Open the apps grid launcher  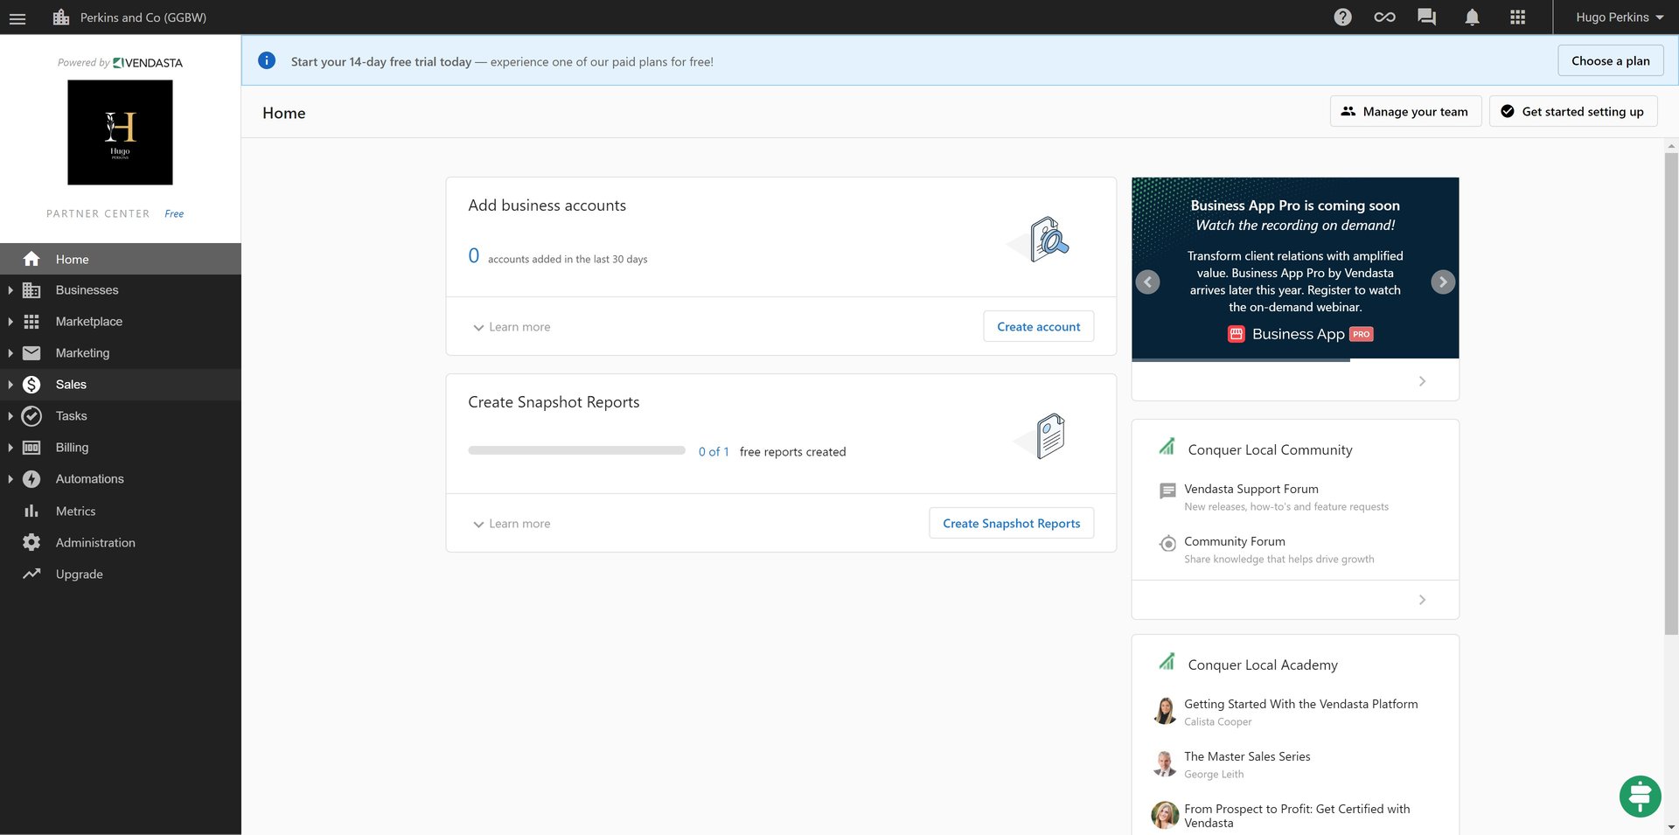point(1517,17)
